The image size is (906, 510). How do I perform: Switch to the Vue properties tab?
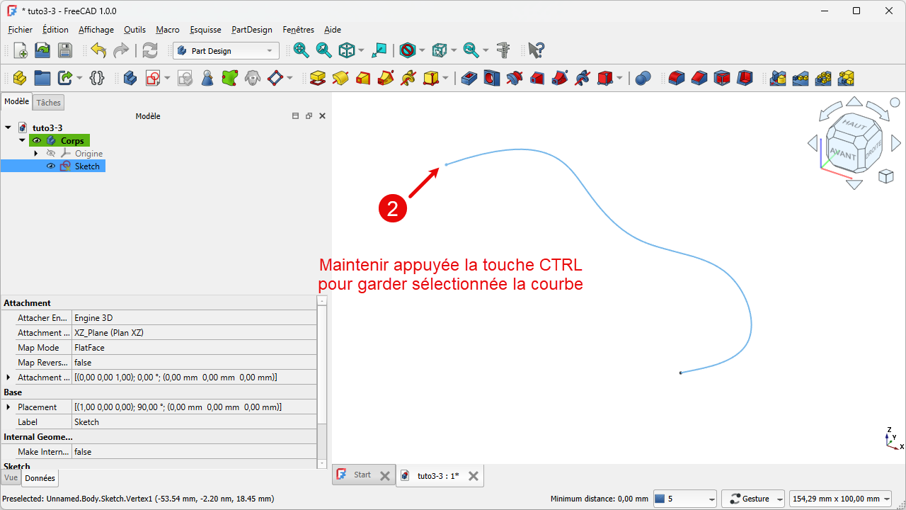tap(11, 478)
